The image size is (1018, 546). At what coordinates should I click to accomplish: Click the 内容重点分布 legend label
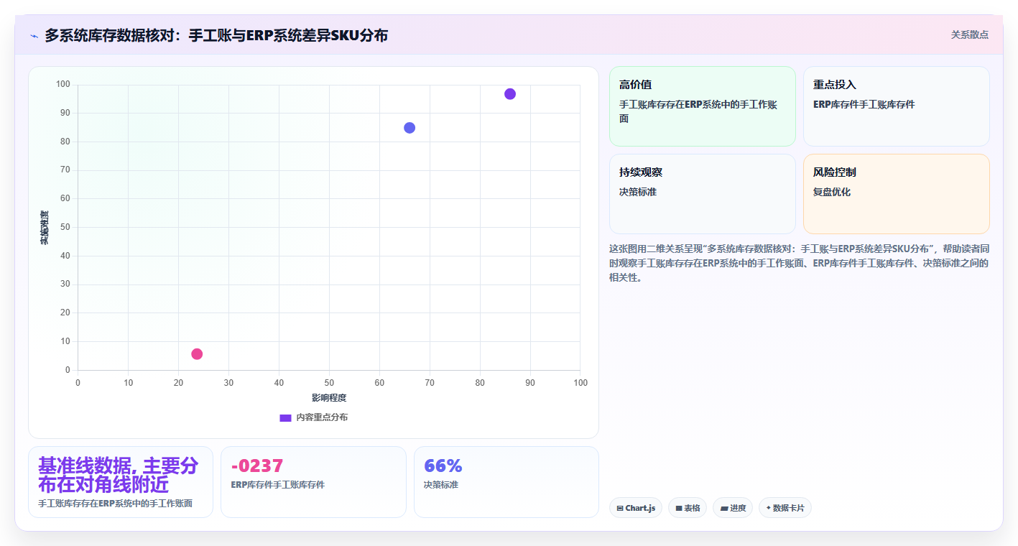322,417
